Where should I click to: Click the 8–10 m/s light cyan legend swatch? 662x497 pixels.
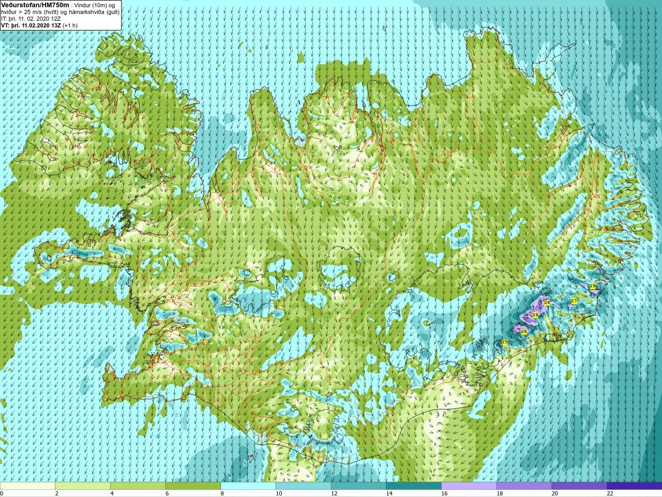[x=248, y=486]
